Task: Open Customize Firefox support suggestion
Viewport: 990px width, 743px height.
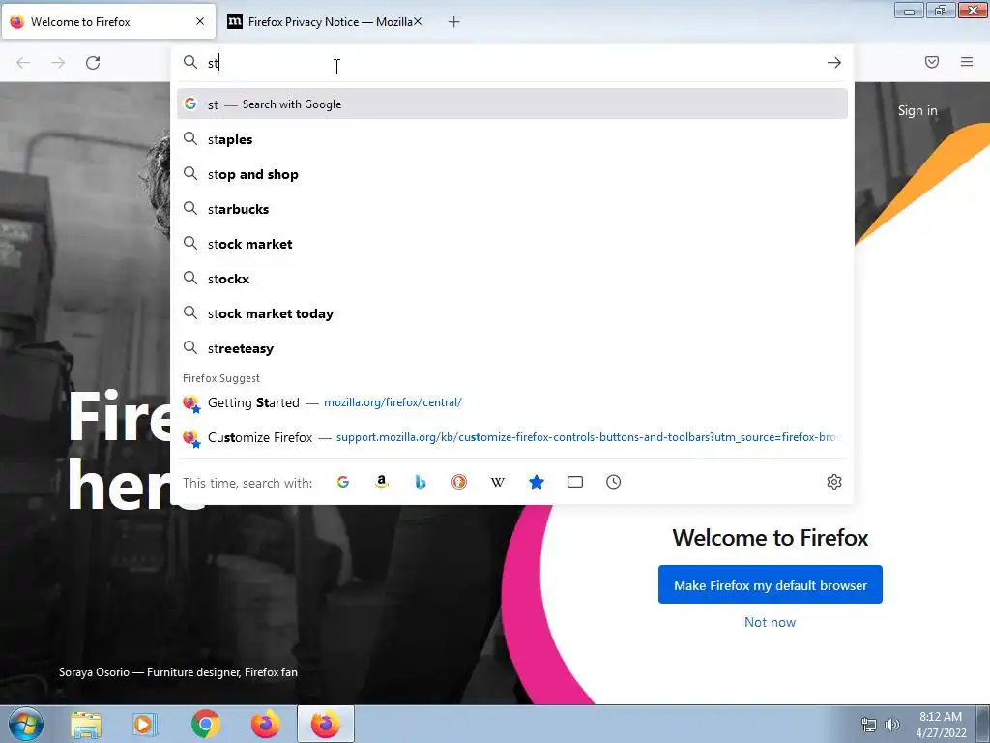Action: [512, 437]
